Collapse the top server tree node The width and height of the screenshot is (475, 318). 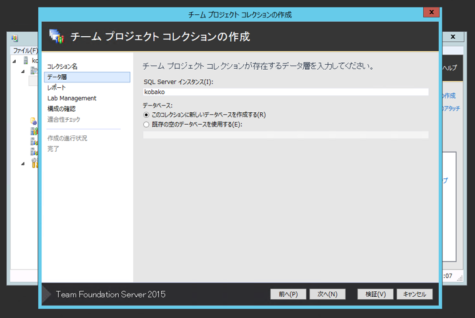click(x=14, y=61)
